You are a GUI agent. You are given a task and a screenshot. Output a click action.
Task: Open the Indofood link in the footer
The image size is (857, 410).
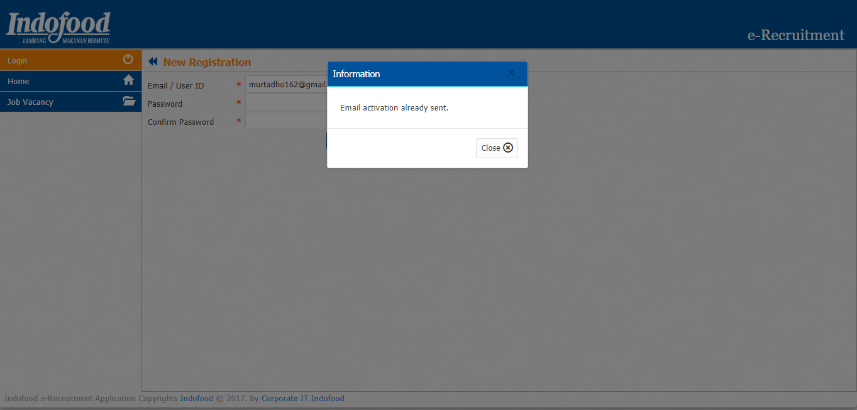pos(196,399)
